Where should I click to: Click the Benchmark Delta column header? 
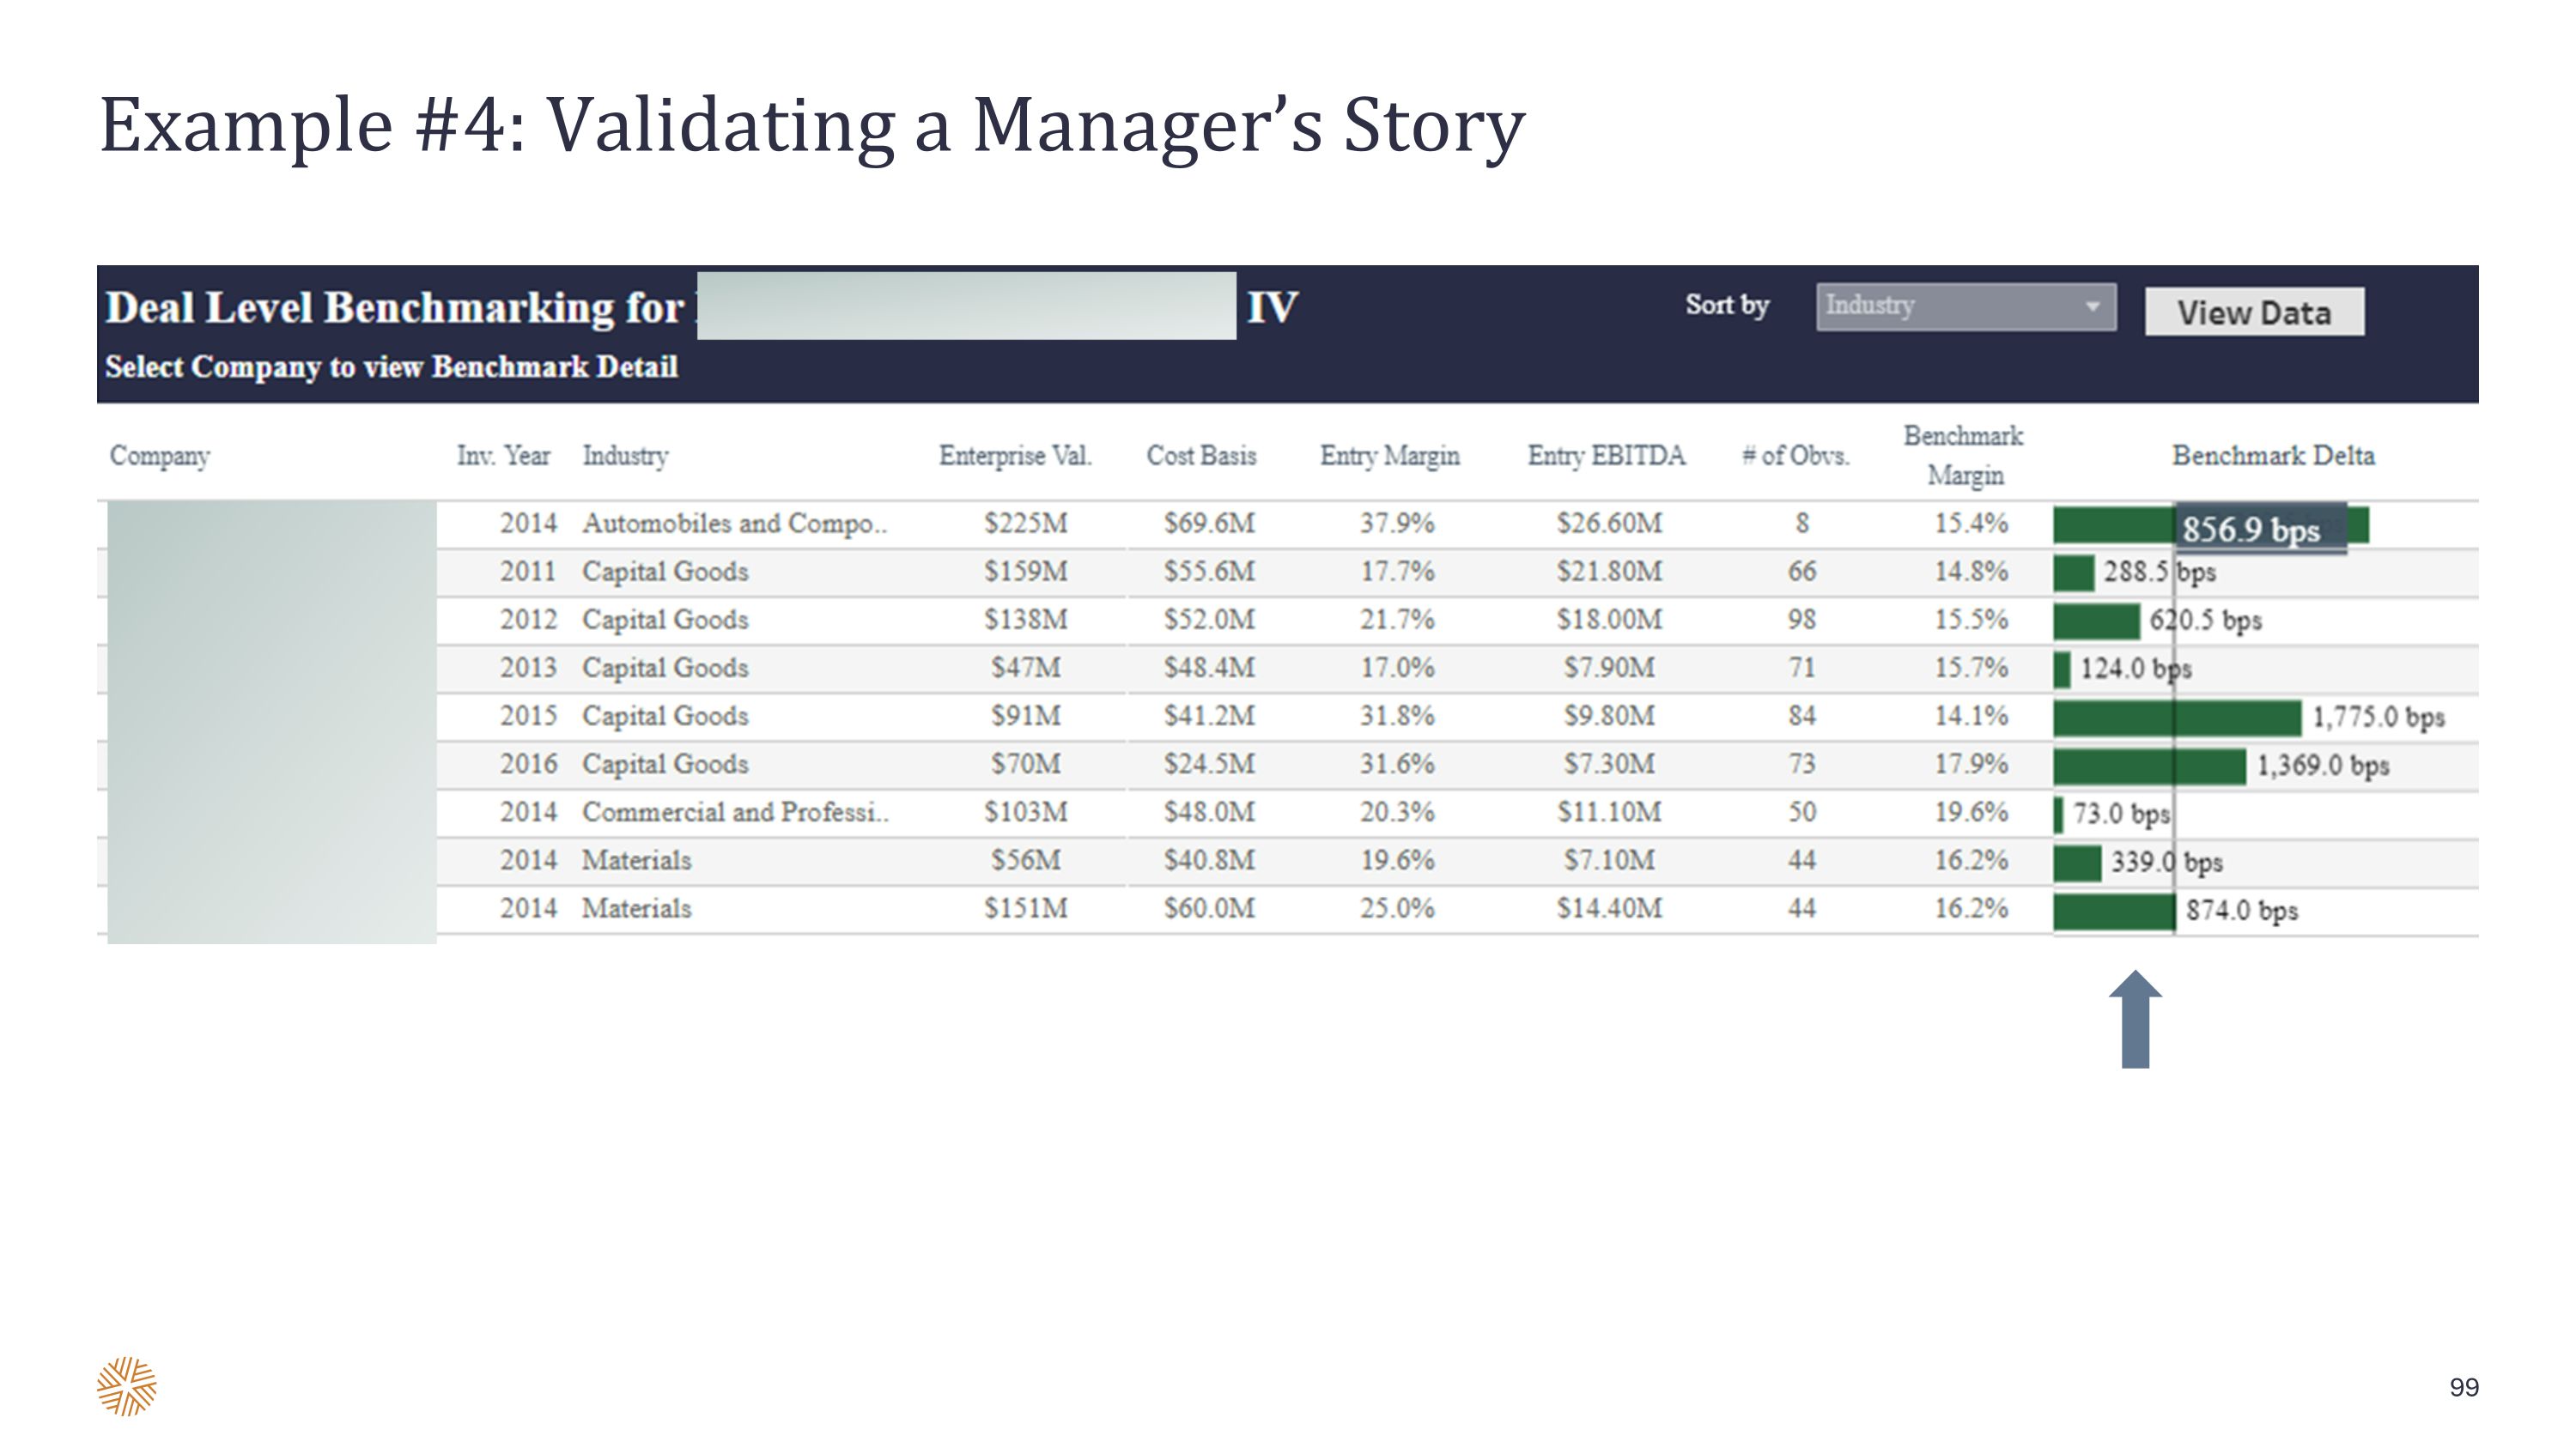pos(2272,456)
